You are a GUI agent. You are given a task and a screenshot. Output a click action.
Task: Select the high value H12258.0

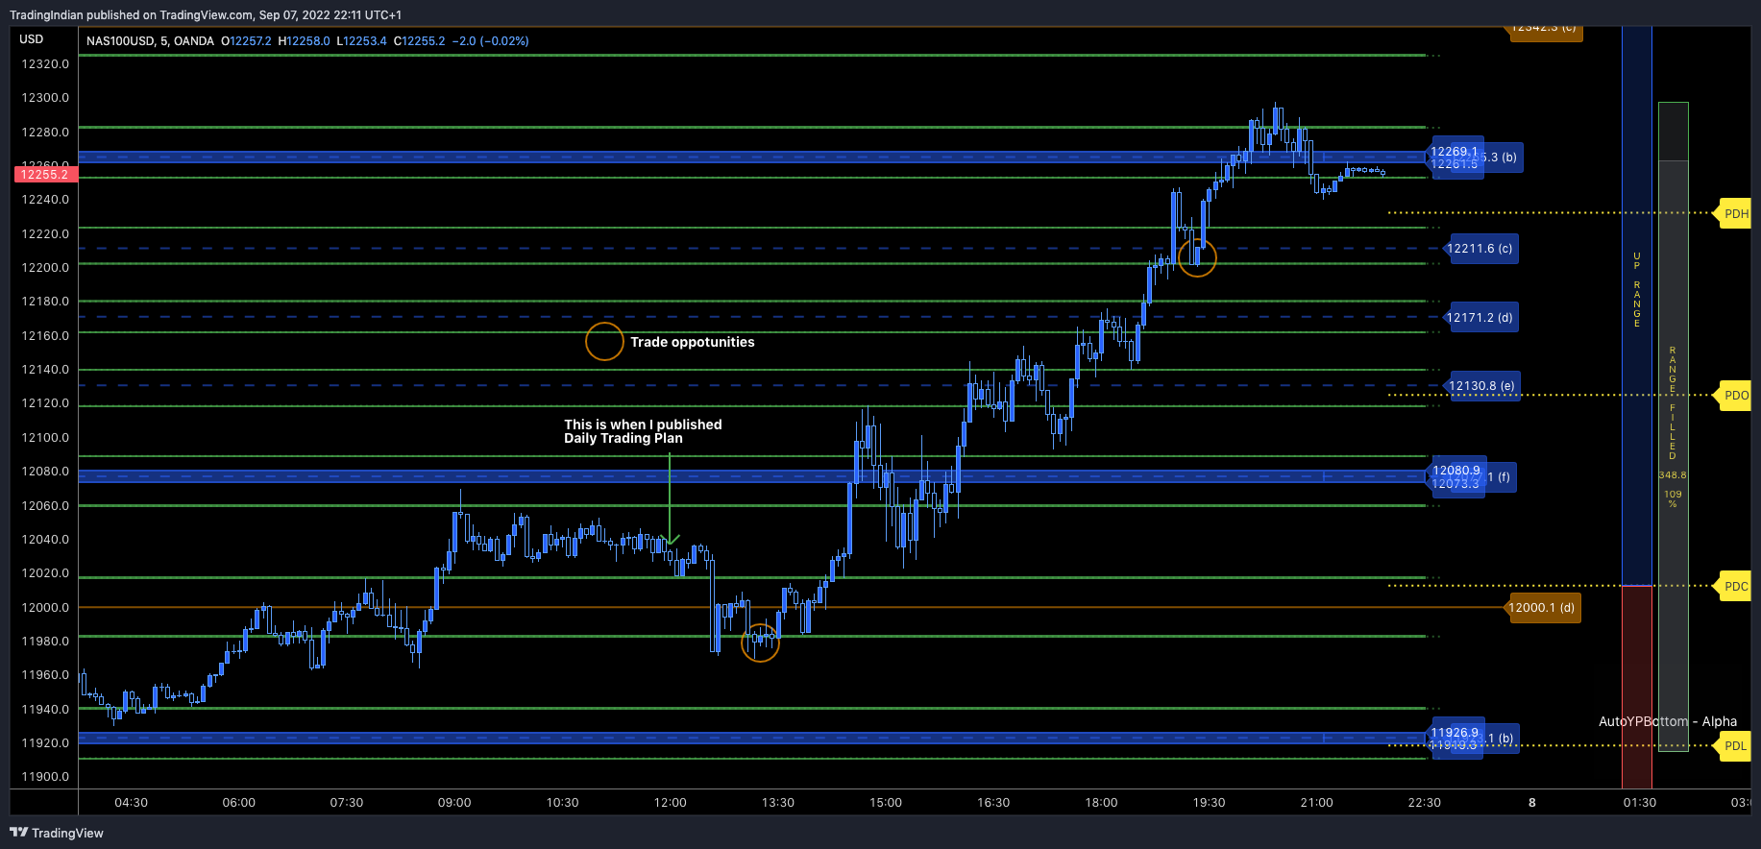pos(304,41)
